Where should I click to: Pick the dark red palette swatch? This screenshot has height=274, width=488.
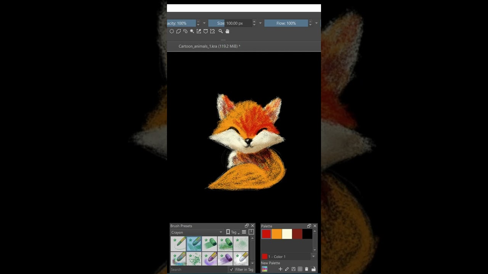coord(297,234)
